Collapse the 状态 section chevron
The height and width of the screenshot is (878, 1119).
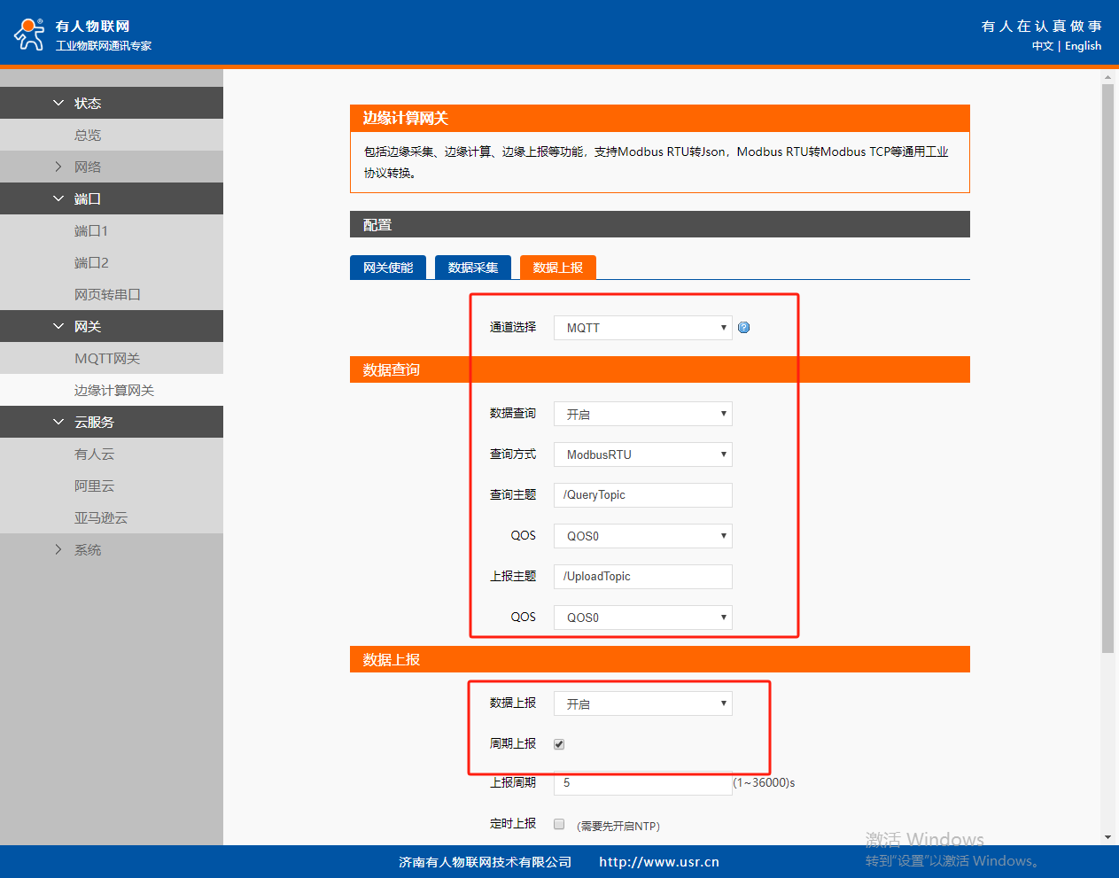[x=58, y=104]
